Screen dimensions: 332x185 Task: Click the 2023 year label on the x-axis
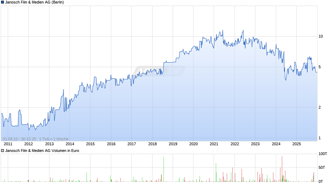[255, 144]
